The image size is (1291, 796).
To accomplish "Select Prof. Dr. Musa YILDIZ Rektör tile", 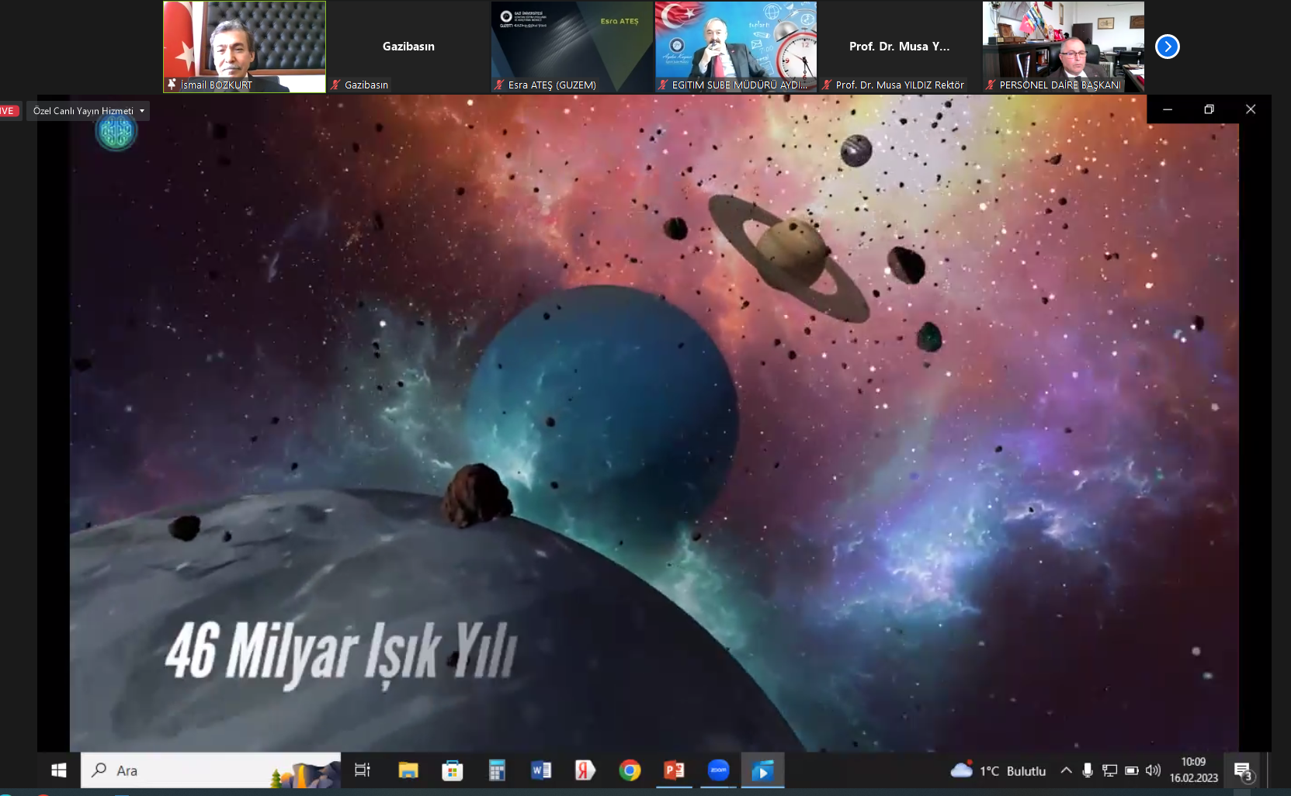I will tap(900, 47).
